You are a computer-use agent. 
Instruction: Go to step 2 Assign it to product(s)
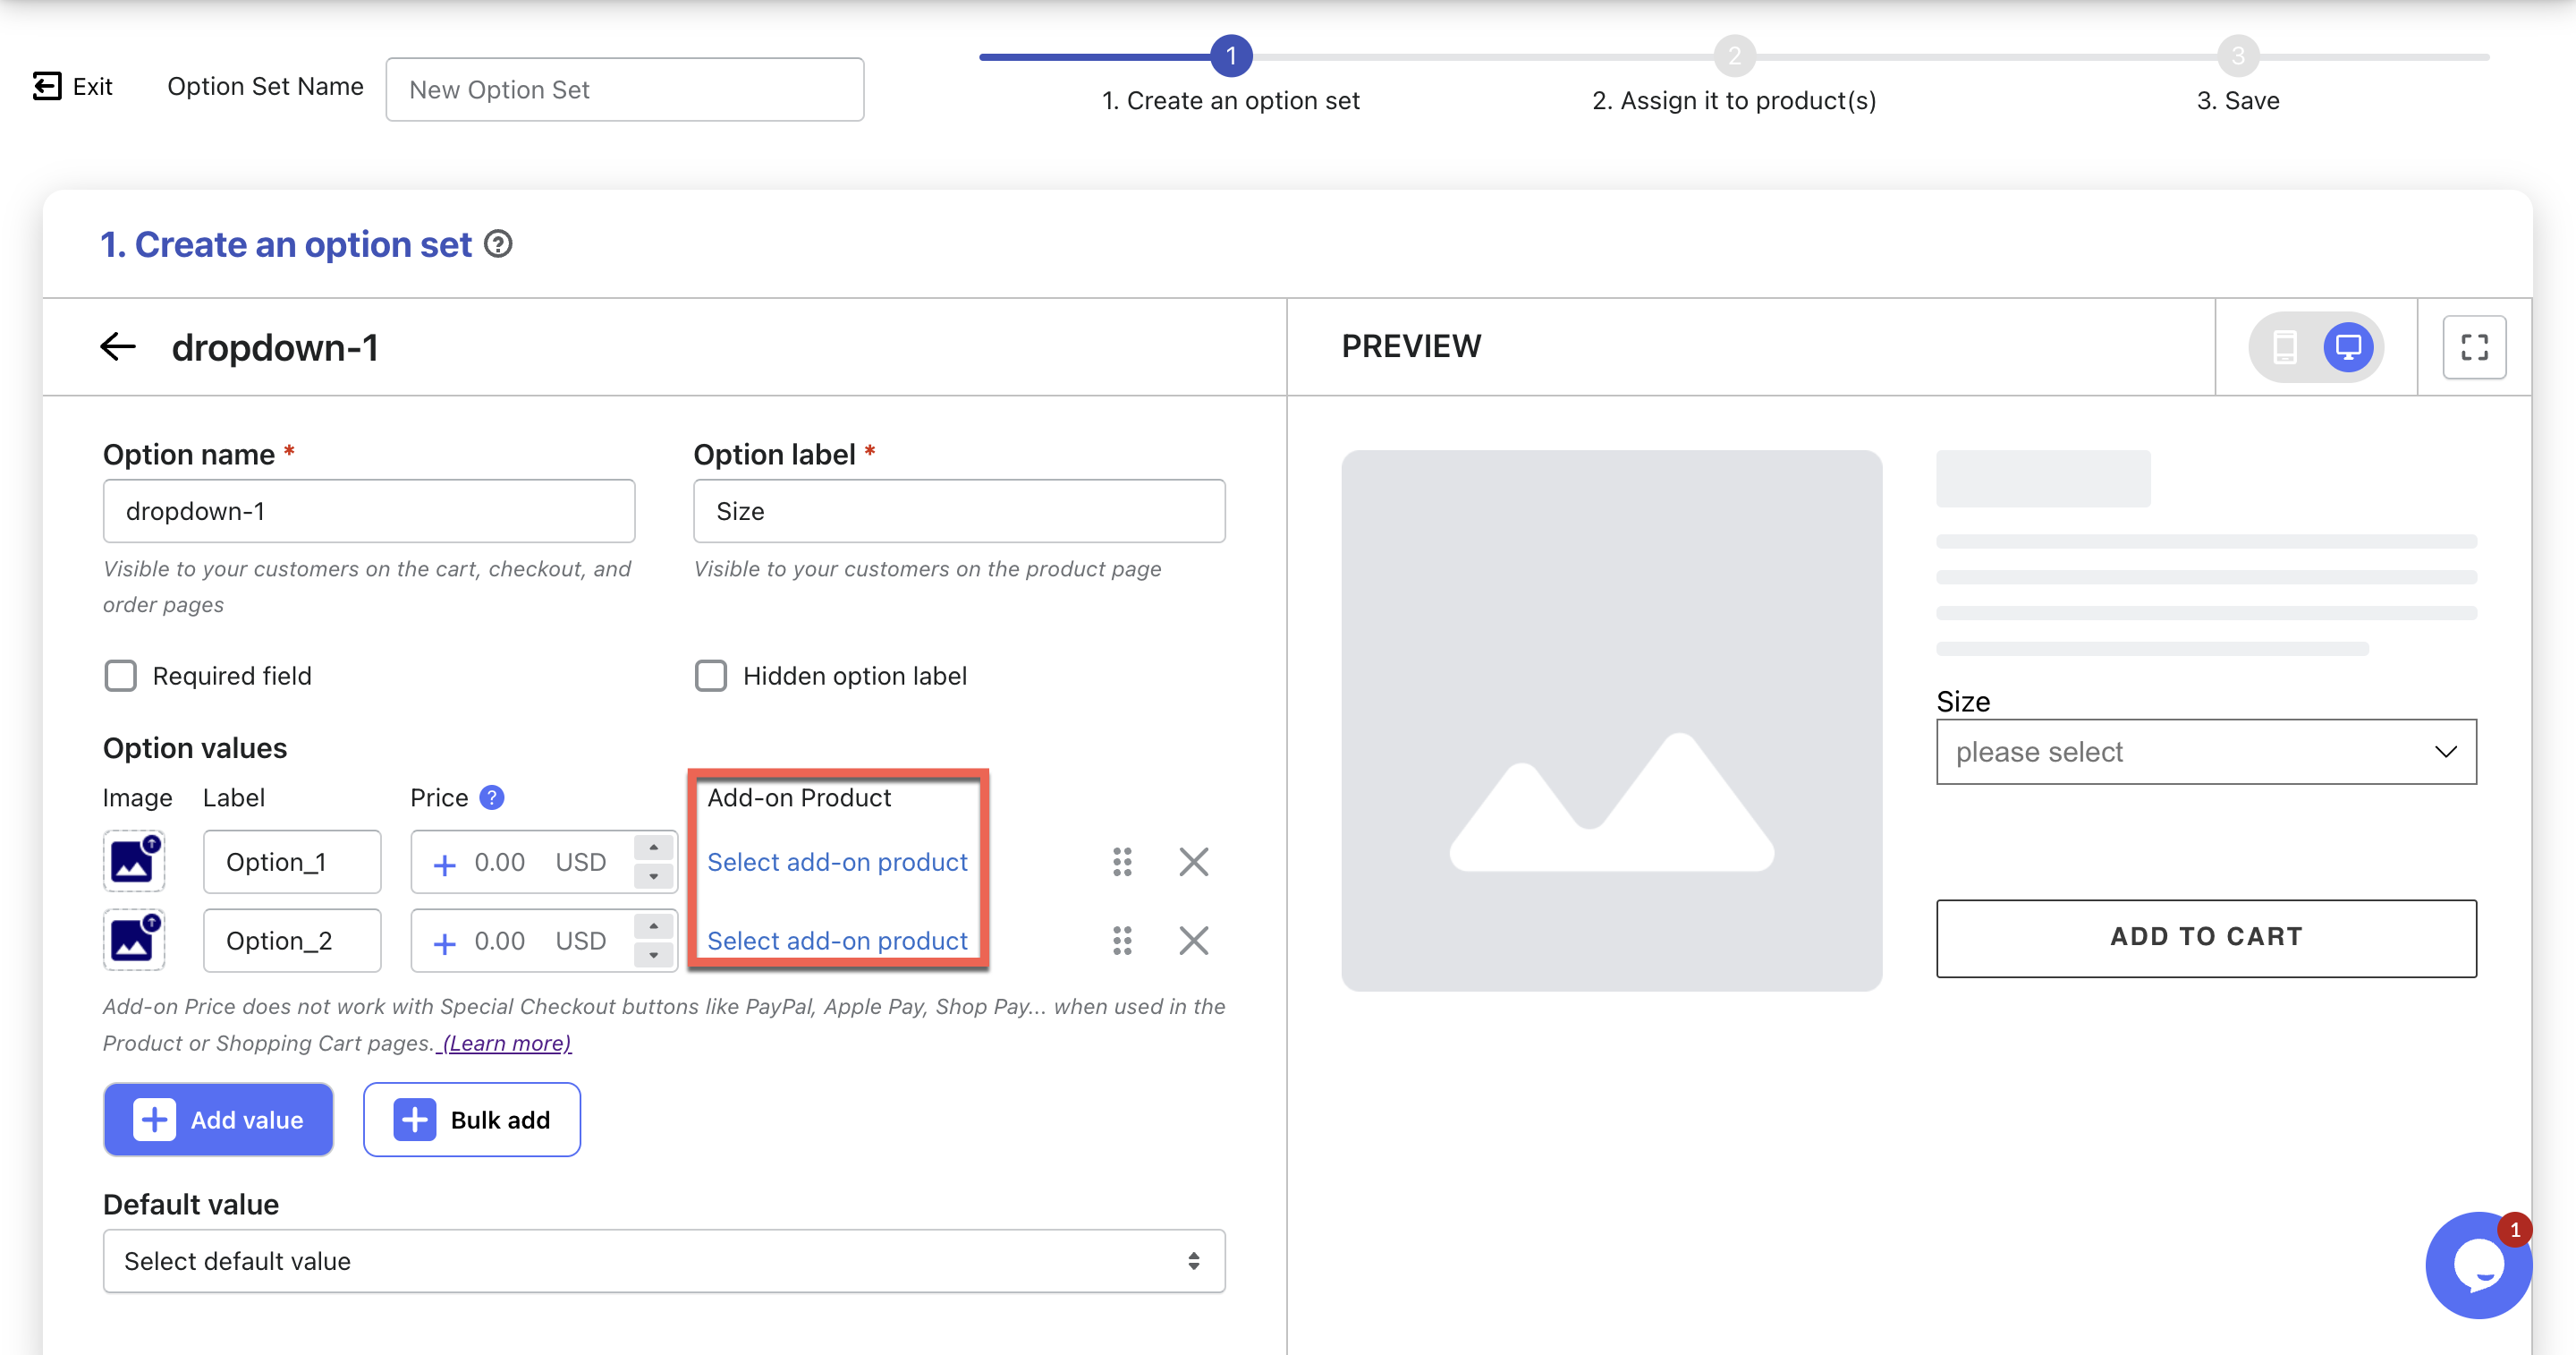[1734, 57]
